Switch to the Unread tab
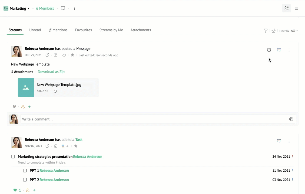 pyautogui.click(x=35, y=30)
